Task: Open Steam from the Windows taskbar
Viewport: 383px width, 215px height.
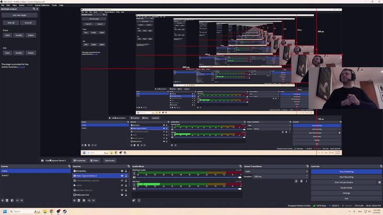Action: click(x=65, y=211)
